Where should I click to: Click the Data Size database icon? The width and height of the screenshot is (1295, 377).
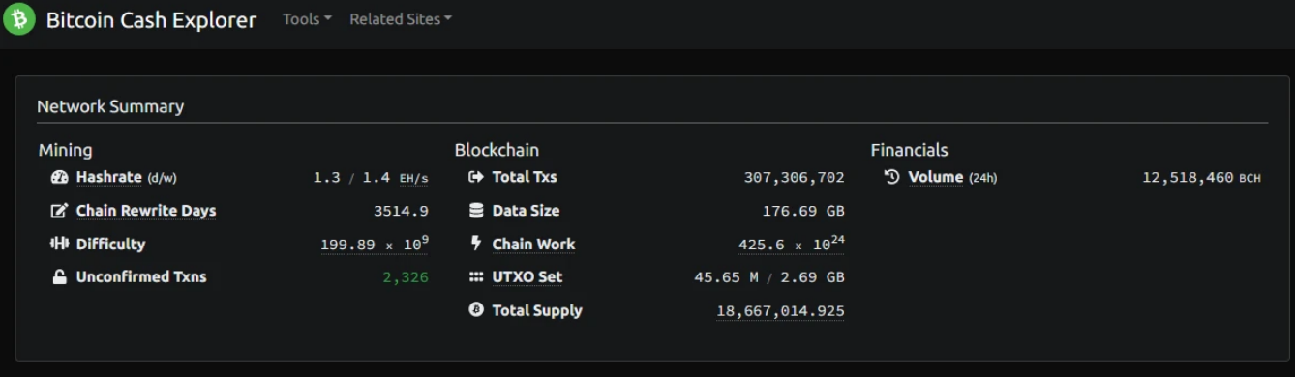point(475,211)
